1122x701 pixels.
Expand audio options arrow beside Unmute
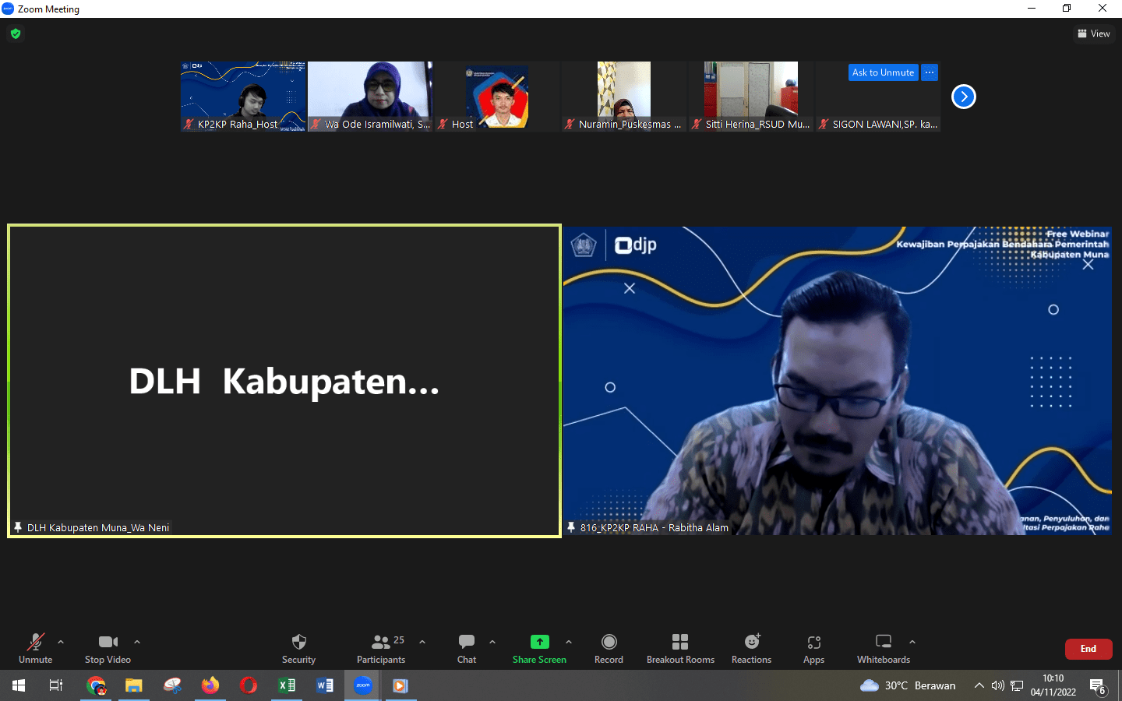tap(61, 642)
